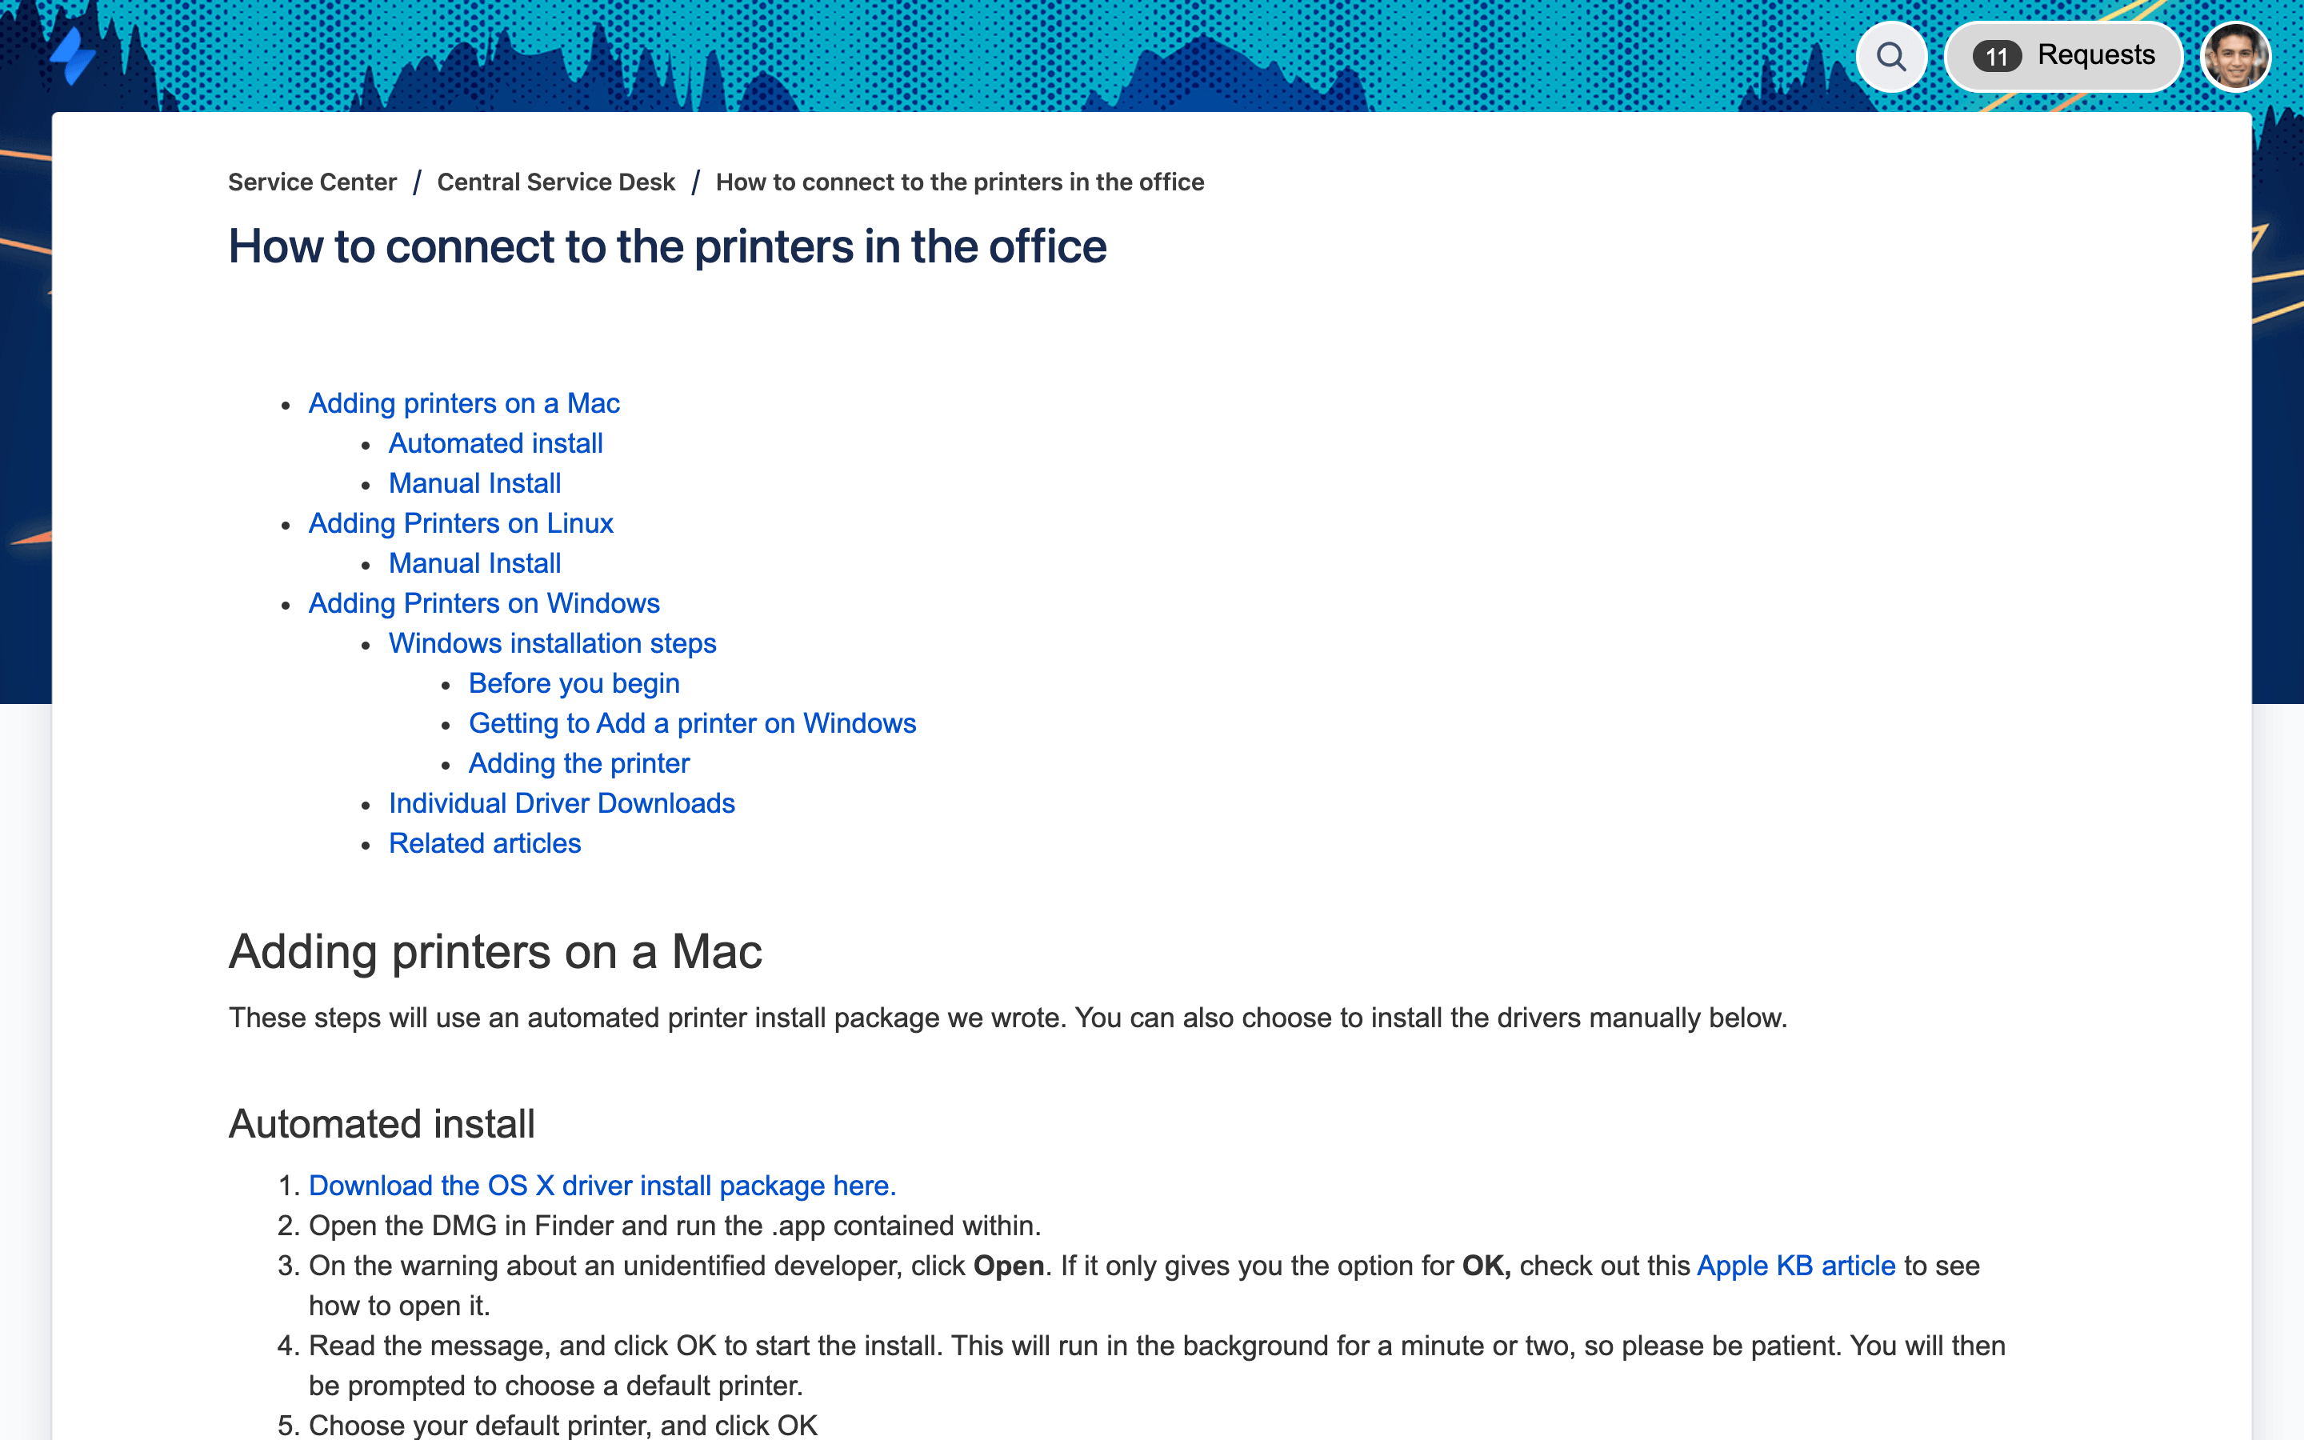
Task: Click the Central Service Desk breadcrumb link
Action: point(556,181)
